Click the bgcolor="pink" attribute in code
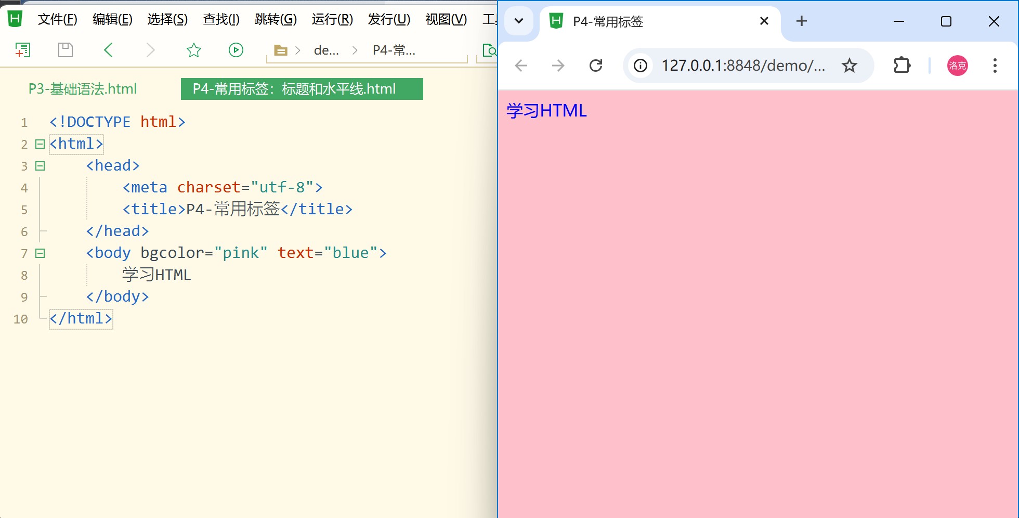The height and width of the screenshot is (518, 1019). [204, 253]
